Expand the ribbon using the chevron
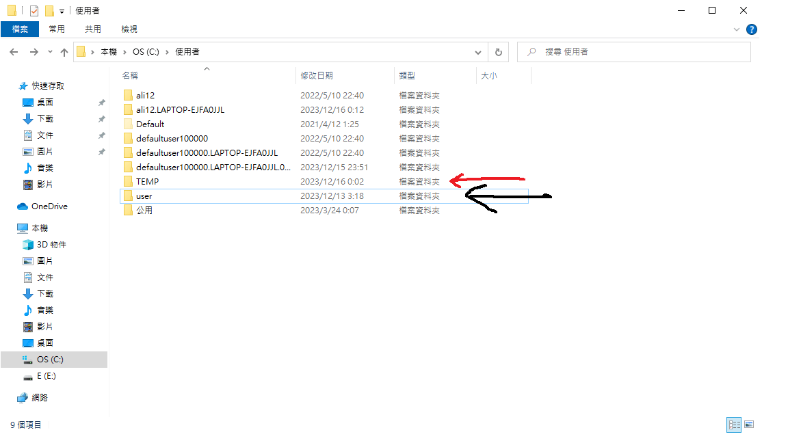This screenshot has width=788, height=443. [x=737, y=29]
